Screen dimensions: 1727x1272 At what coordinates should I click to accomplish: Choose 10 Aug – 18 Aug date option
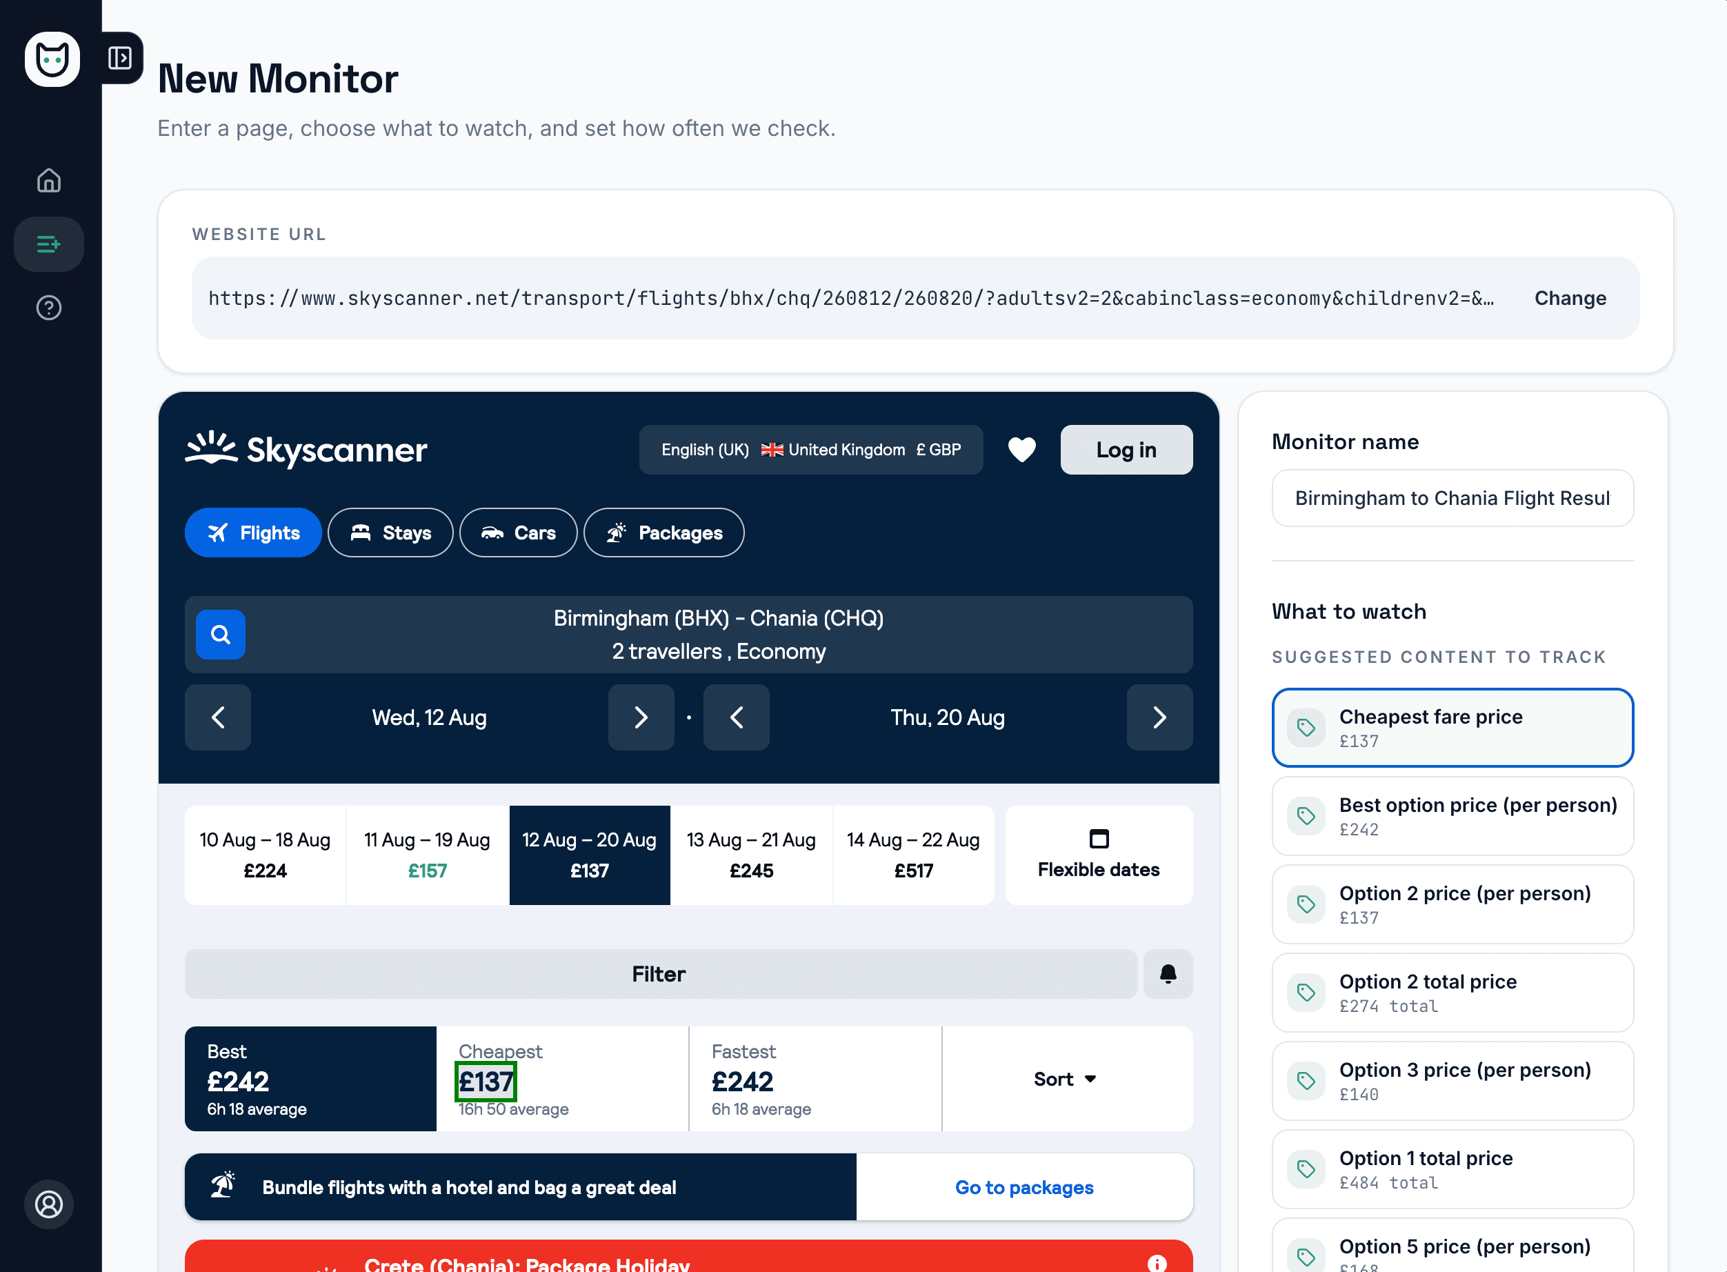click(x=265, y=855)
